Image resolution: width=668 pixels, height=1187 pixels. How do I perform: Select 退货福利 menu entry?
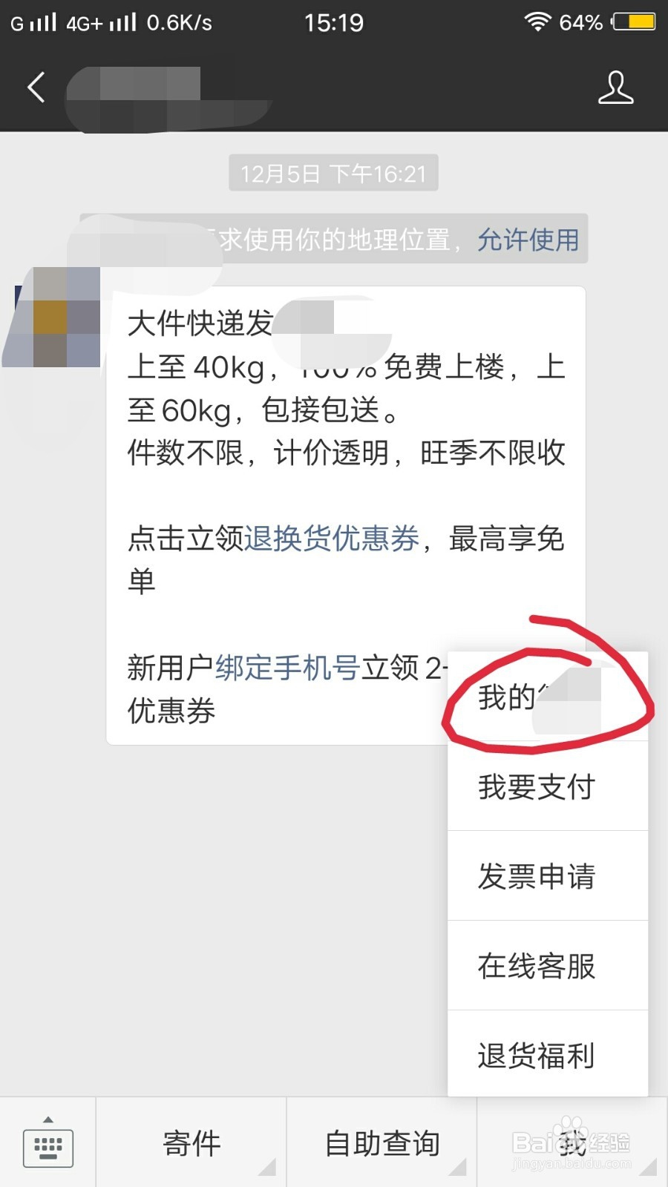(x=548, y=1055)
